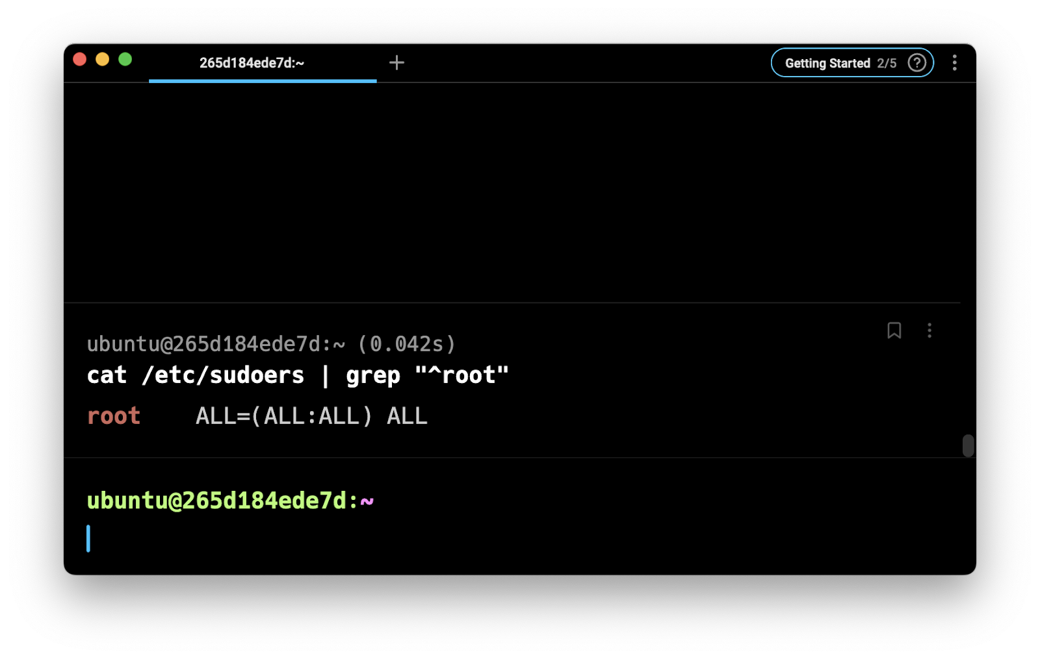1040x659 pixels.
Task: Close the window with red button
Action: (x=80, y=60)
